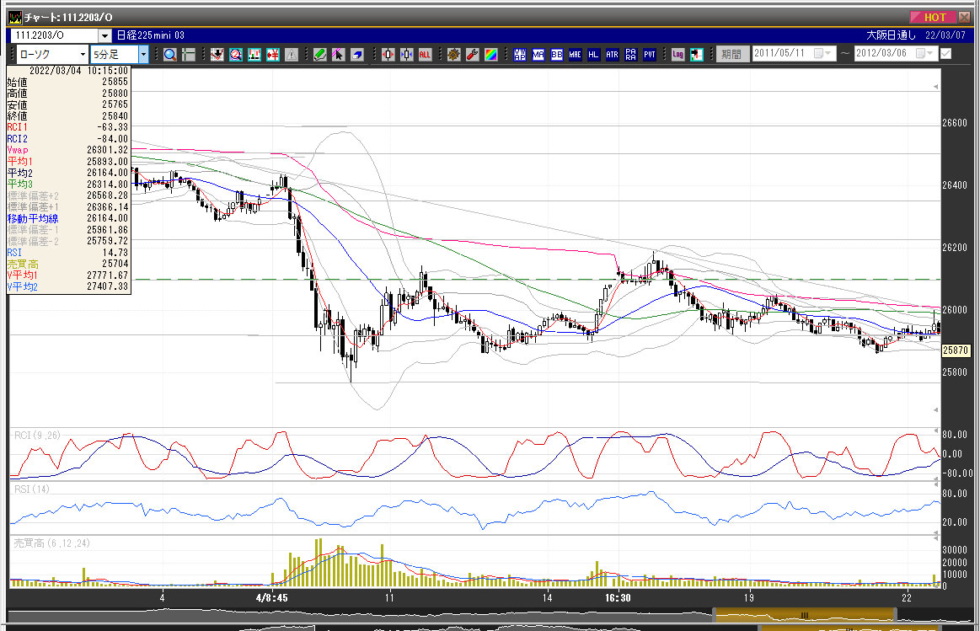Select the green pencil drawing tool
The height and width of the screenshot is (631, 980).
(320, 55)
